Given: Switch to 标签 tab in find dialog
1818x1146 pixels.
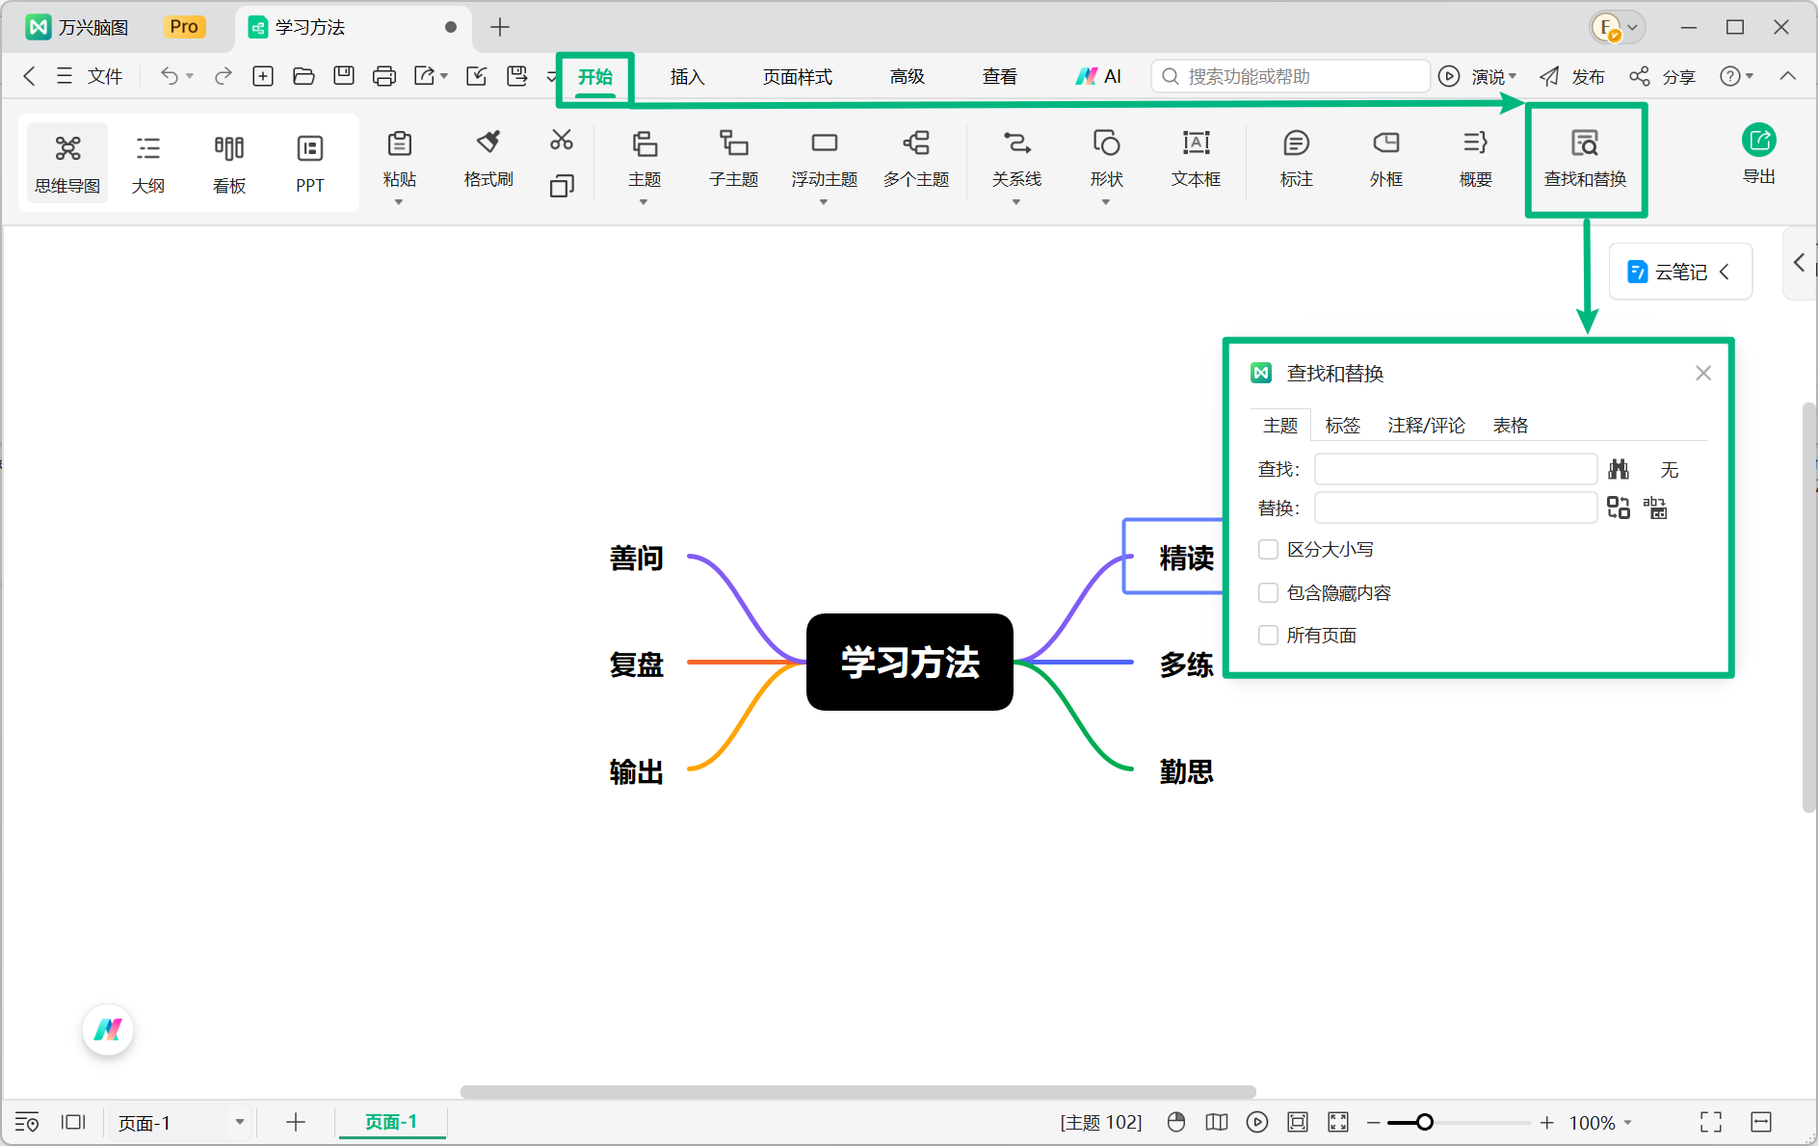Looking at the screenshot, I should pos(1343,425).
